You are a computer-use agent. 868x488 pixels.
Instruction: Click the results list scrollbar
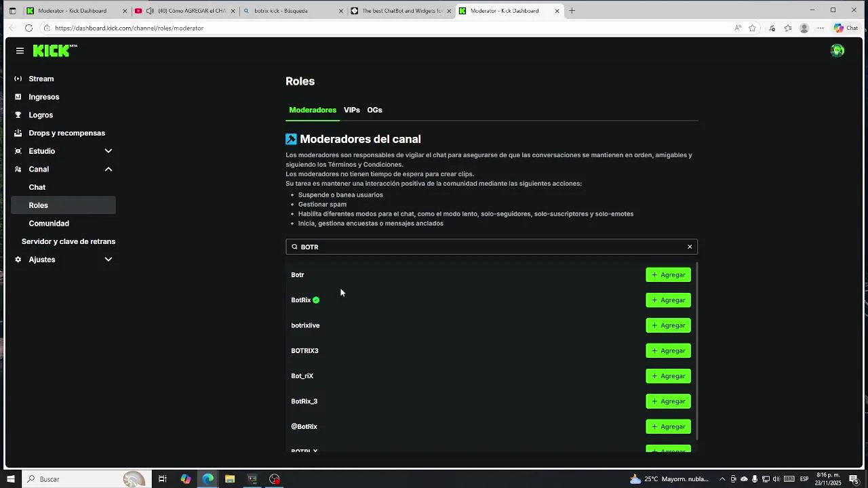(696, 352)
